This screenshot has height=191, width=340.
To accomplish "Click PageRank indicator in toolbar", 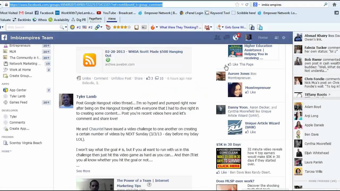I will click(x=95, y=19).
